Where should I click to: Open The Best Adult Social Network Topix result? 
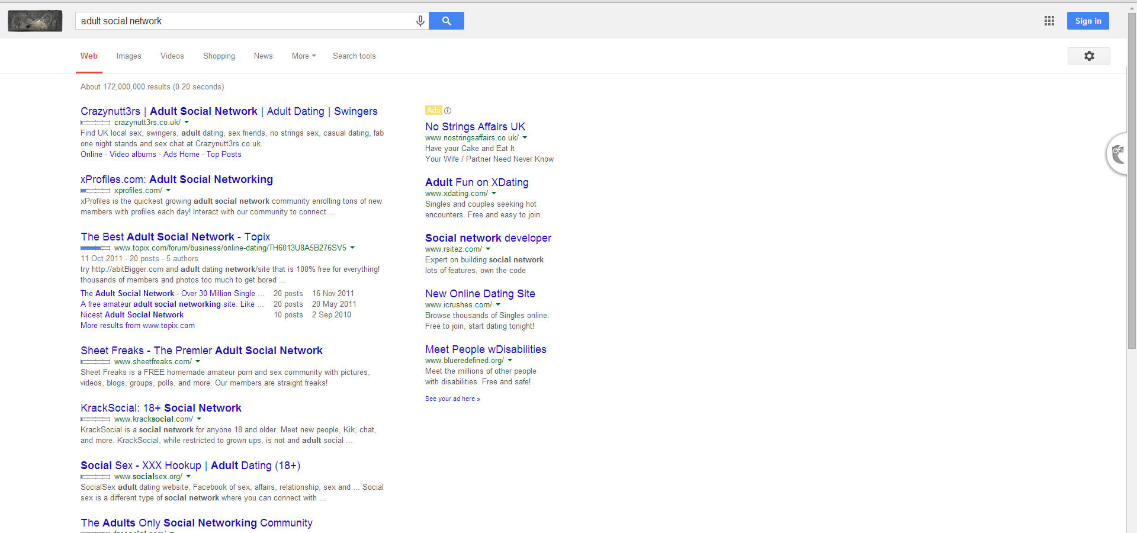click(x=175, y=237)
